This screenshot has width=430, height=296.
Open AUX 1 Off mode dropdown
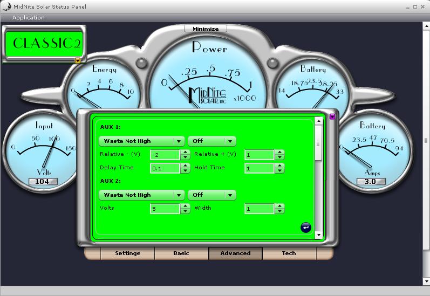(211, 141)
